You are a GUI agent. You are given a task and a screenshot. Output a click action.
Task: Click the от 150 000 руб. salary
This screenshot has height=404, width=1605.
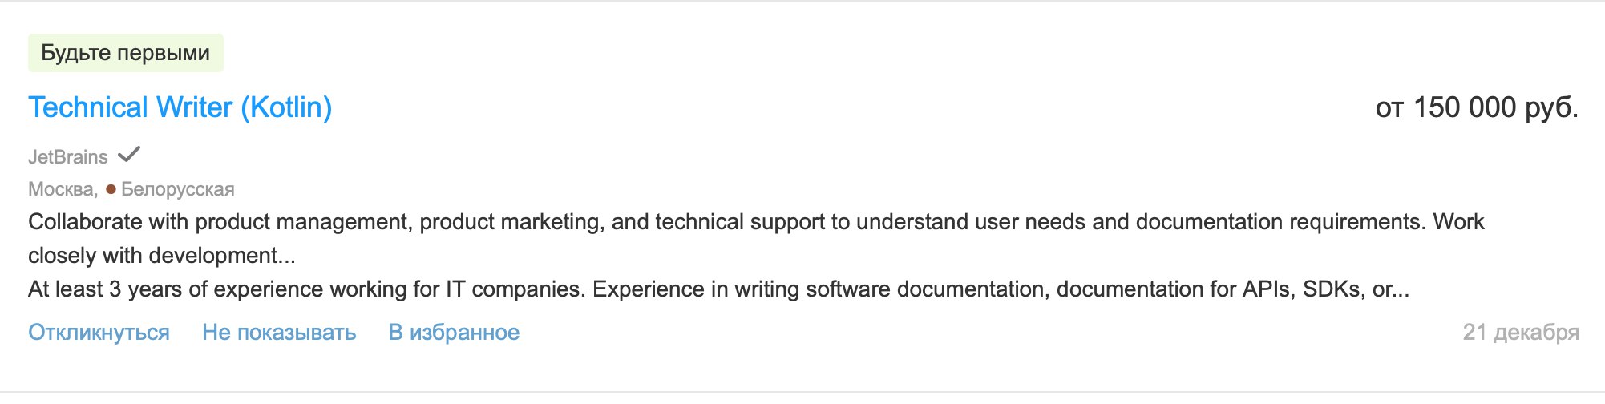(1477, 107)
